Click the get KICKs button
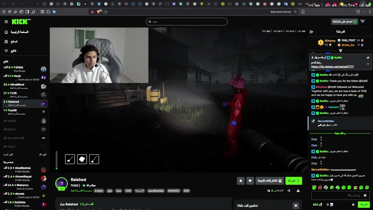Screen dimensions: 373x210 tap(344, 22)
